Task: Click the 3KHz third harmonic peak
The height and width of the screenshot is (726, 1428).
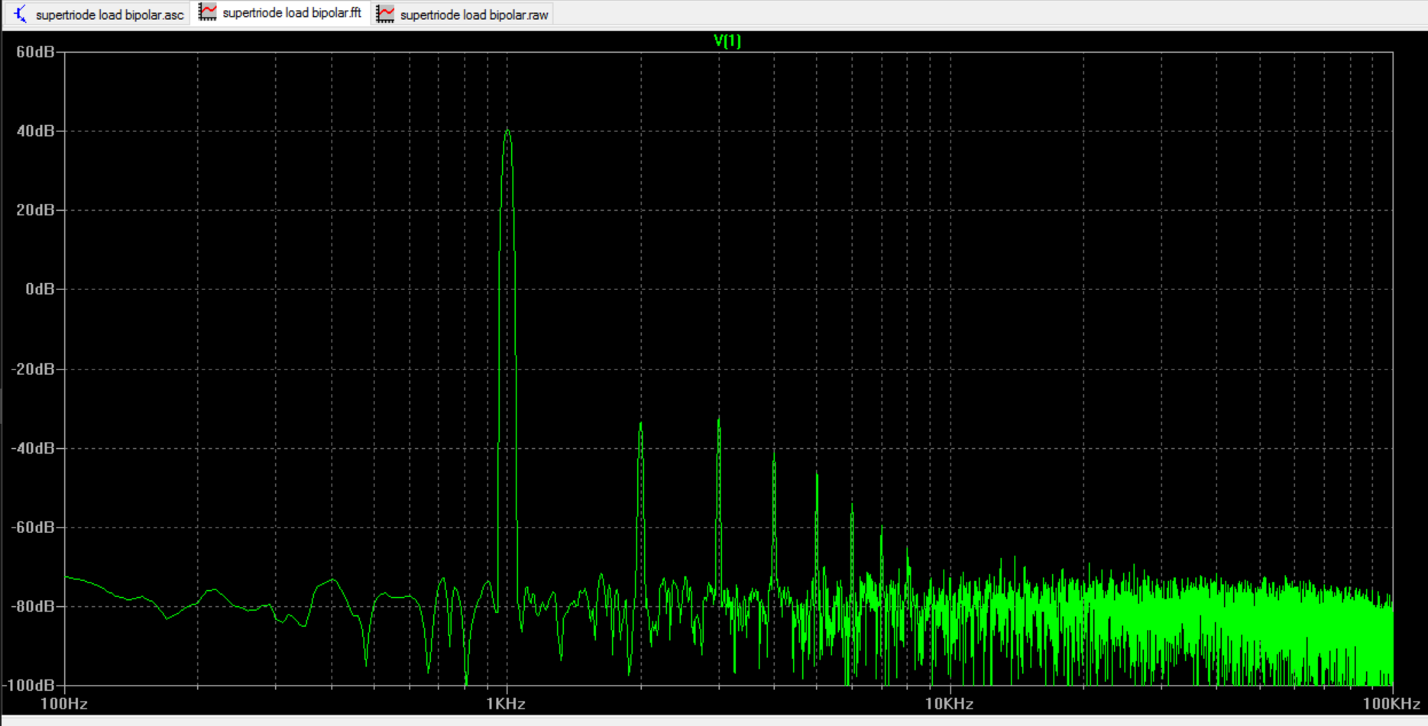Action: 719,420
